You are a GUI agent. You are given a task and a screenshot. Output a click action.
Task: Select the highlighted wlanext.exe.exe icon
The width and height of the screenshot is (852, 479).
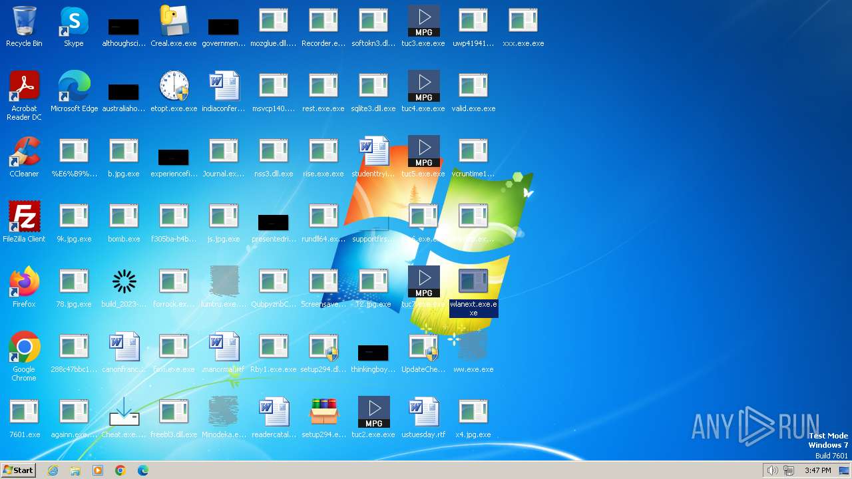(x=473, y=282)
